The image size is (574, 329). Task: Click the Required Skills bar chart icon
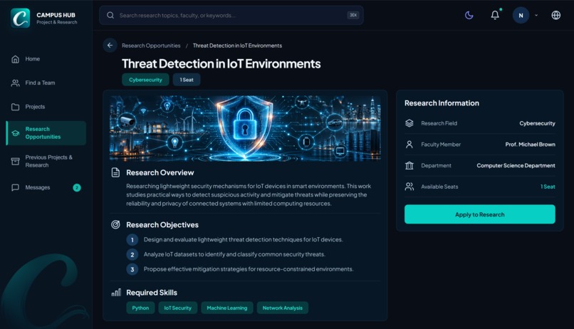click(116, 293)
